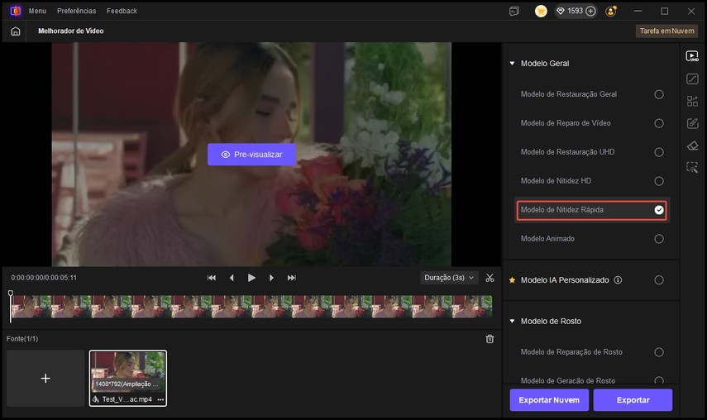Select the eraser tool in right sidebar
This screenshot has height=420, width=707.
coord(692,146)
